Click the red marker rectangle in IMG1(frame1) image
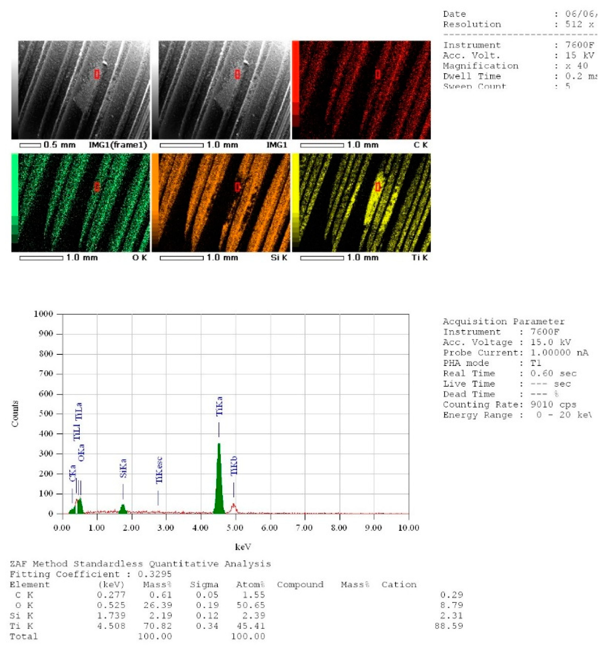605x650 pixels. tap(97, 74)
